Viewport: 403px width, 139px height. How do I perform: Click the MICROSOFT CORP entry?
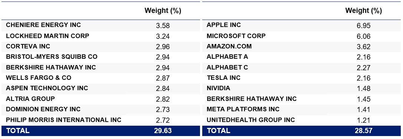pos(236,36)
